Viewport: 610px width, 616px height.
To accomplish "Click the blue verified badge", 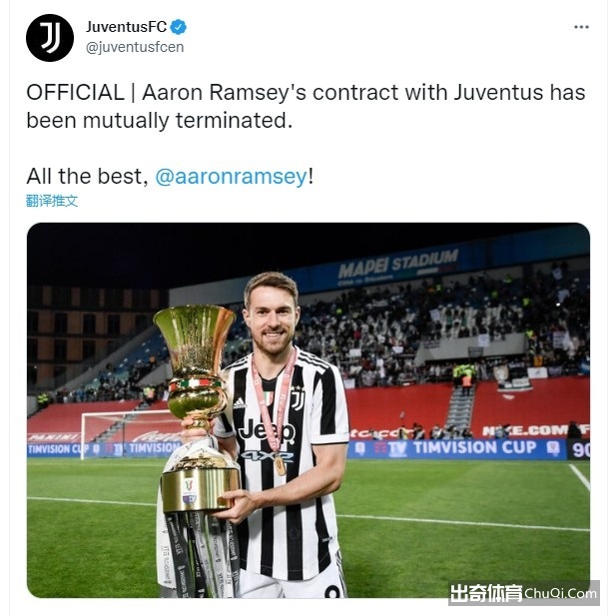I will click(x=179, y=27).
